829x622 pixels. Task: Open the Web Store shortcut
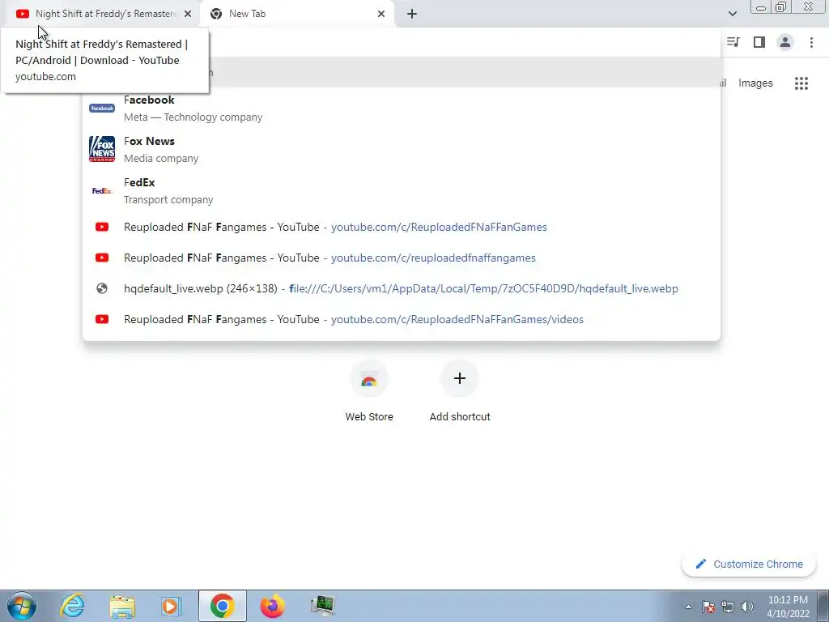369,391
